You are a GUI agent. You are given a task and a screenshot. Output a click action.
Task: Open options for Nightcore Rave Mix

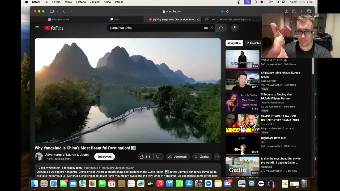coord(305,138)
